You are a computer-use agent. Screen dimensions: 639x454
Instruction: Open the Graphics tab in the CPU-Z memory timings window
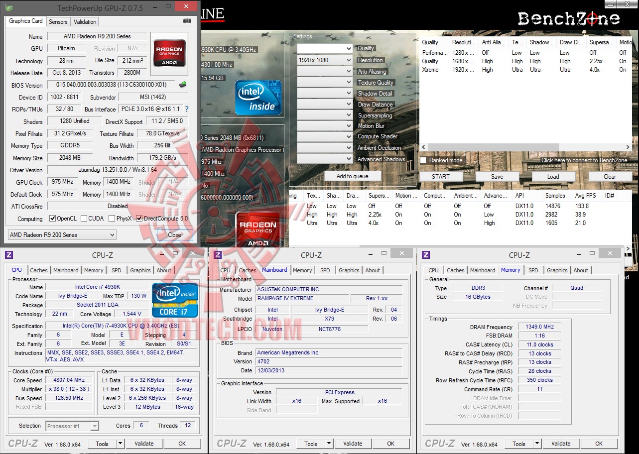point(557,270)
